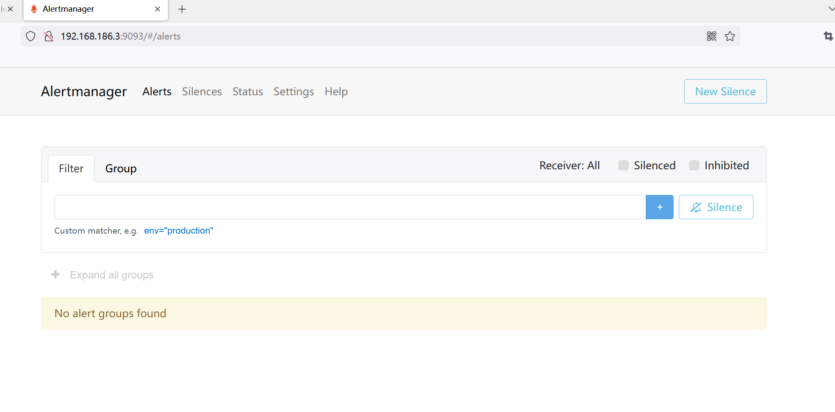835x412 pixels.
Task: Click the Silence button with bell icon
Action: (716, 207)
